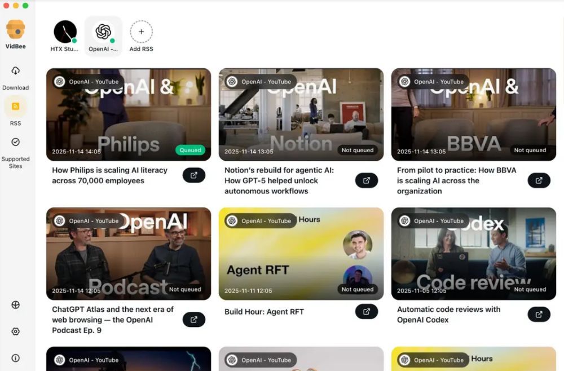Open Supported Sites checkmark icon
The width and height of the screenshot is (564, 371).
(15, 142)
